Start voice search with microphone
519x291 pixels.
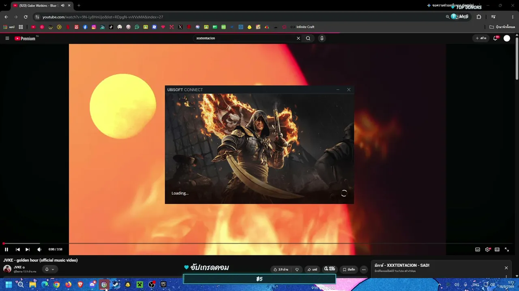(x=322, y=38)
